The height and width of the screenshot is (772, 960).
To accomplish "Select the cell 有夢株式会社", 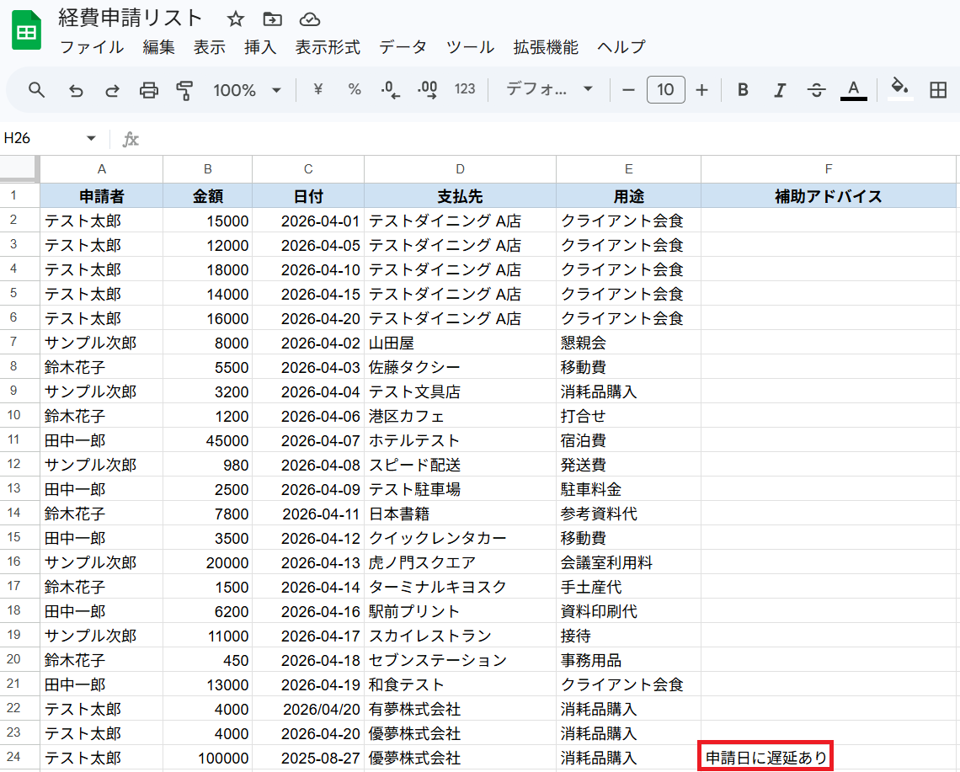I will (460, 709).
